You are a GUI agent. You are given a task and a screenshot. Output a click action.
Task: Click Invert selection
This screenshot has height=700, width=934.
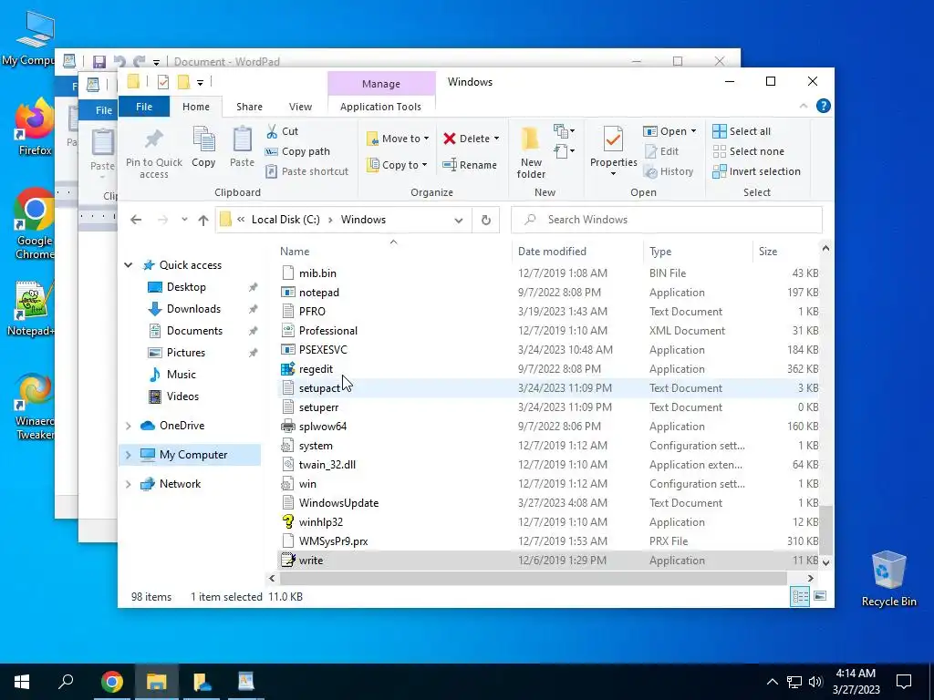(756, 171)
